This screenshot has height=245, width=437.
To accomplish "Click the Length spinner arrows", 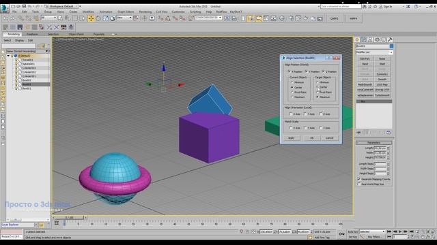I will [389, 148].
